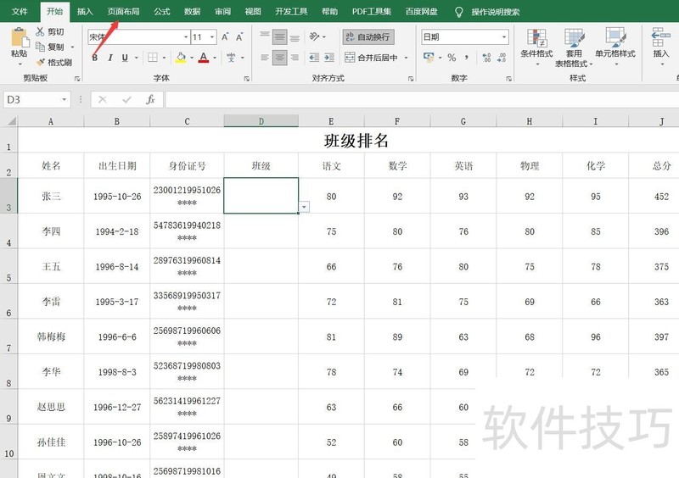Open the fill color dropdown arrow
This screenshot has height=478, width=679.
192,58
